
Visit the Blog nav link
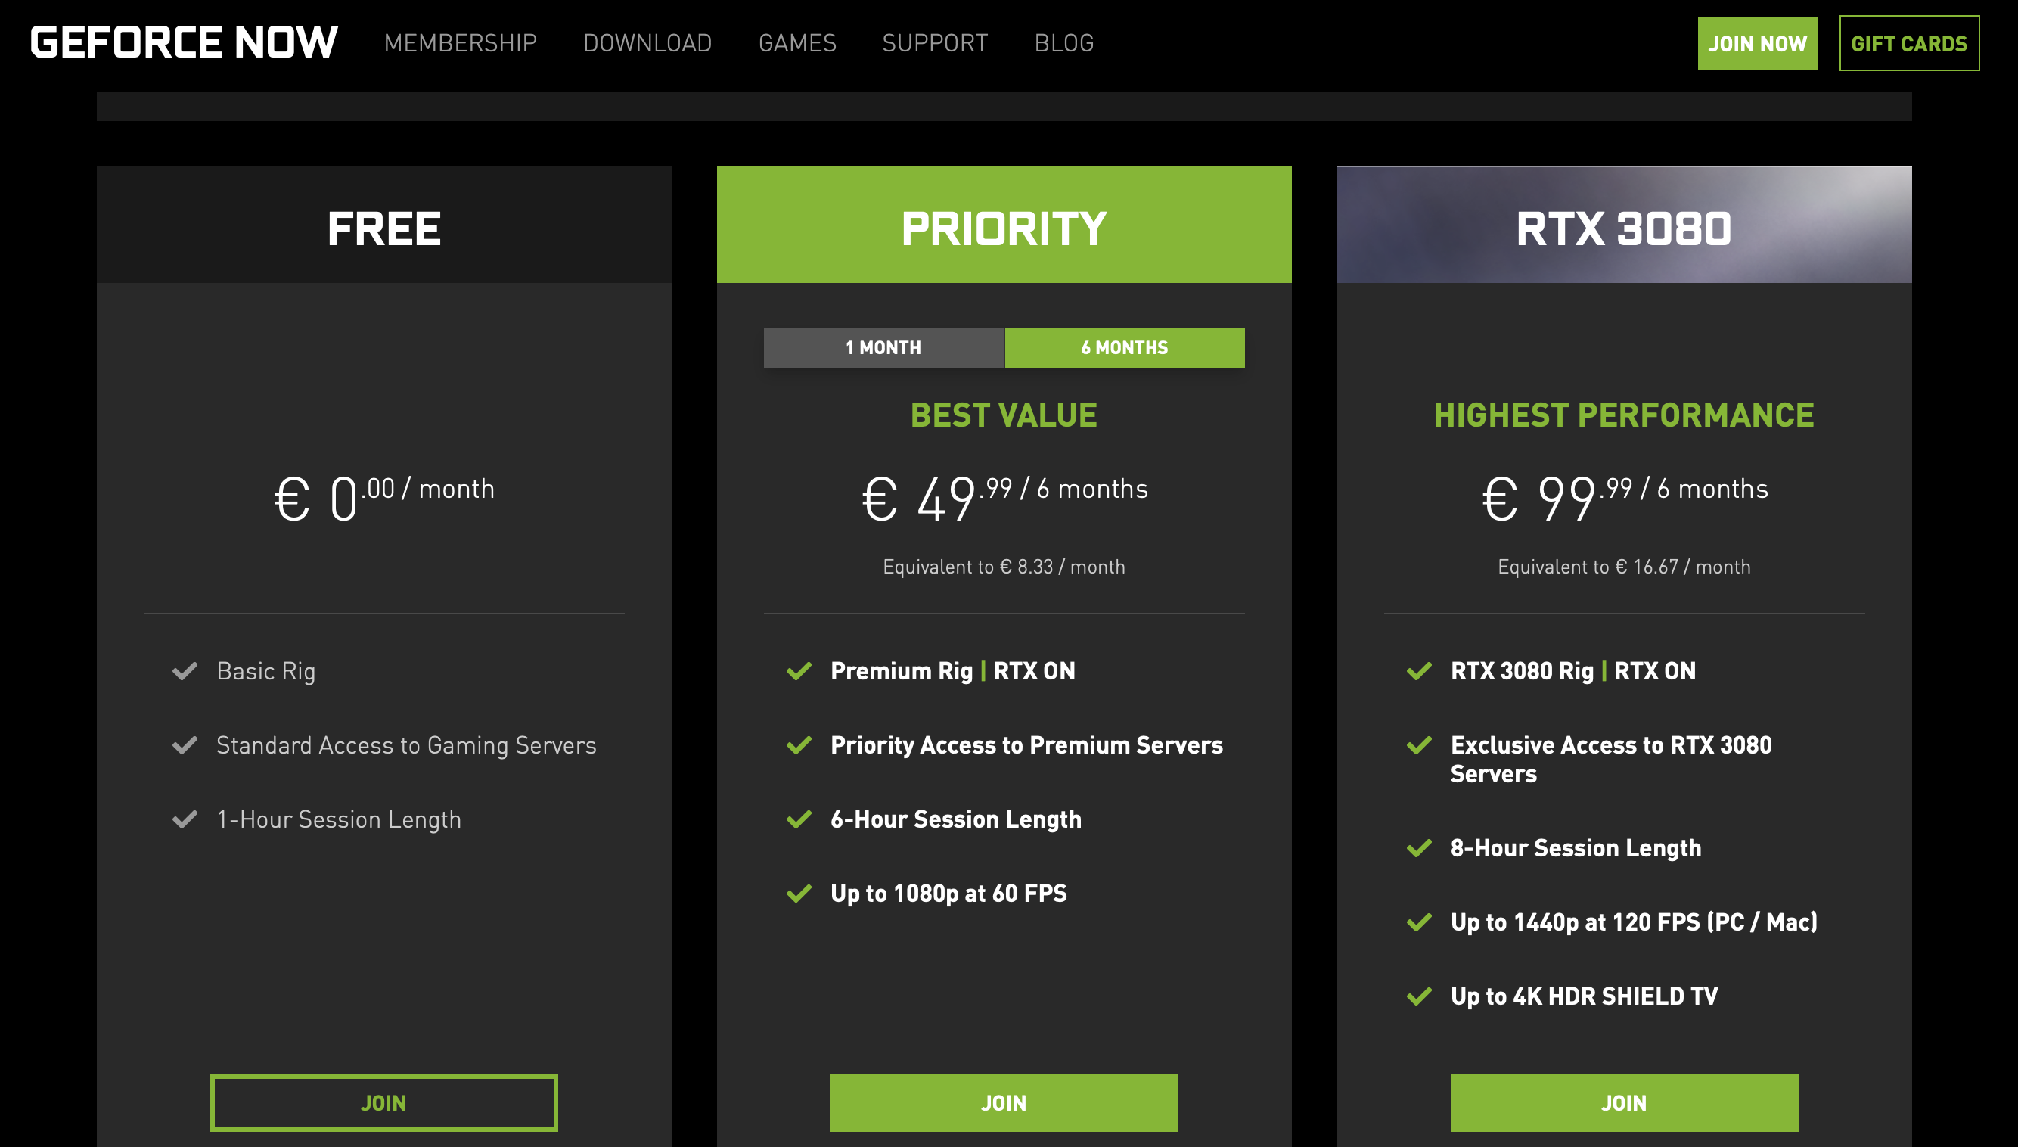pos(1063,43)
